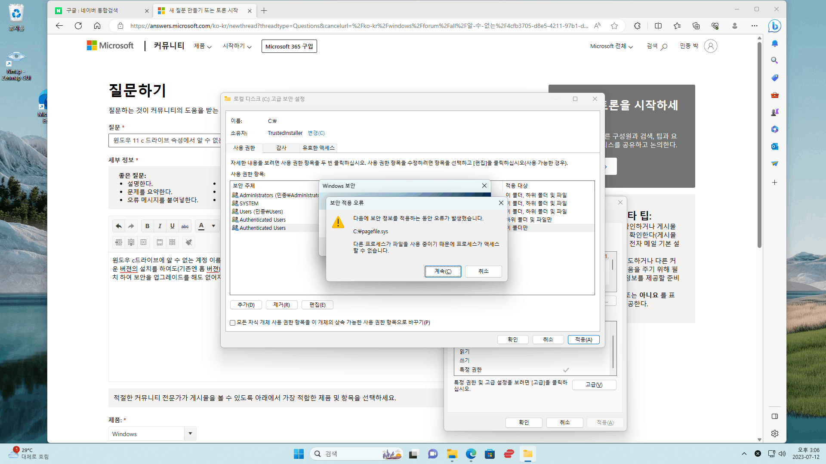Open the Bing chat sidebar icon

click(x=774, y=26)
